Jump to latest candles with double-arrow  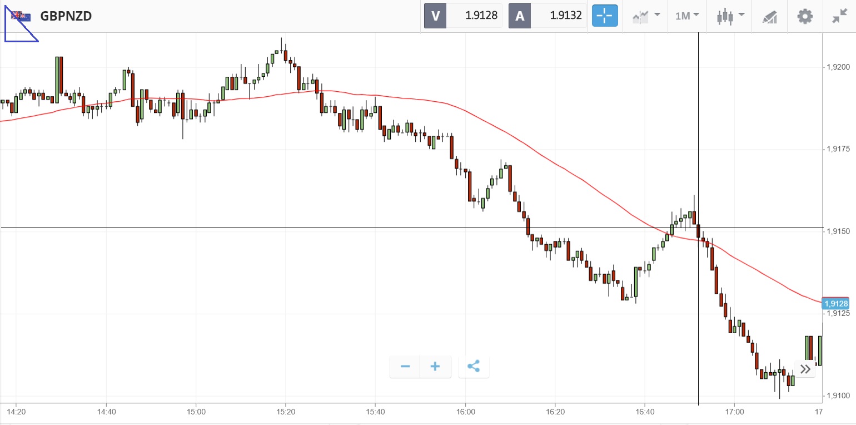805,368
